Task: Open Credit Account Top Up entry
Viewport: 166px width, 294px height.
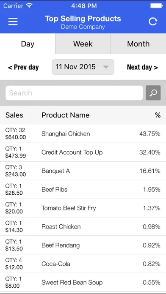Action: click(x=83, y=152)
